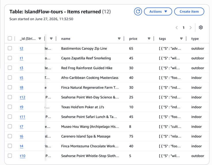This screenshot has height=165, width=212.
Task: Click the scan started timestamp text
Action: tap(41, 19)
